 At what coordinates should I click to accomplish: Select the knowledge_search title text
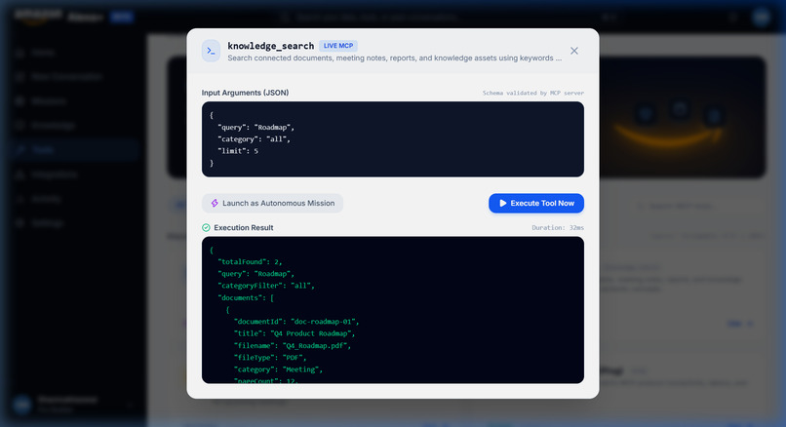(x=271, y=46)
